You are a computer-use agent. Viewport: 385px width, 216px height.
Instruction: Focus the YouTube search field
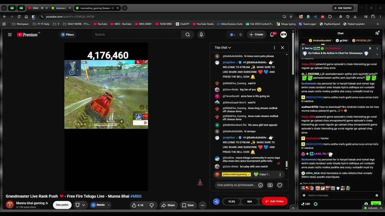point(137,34)
